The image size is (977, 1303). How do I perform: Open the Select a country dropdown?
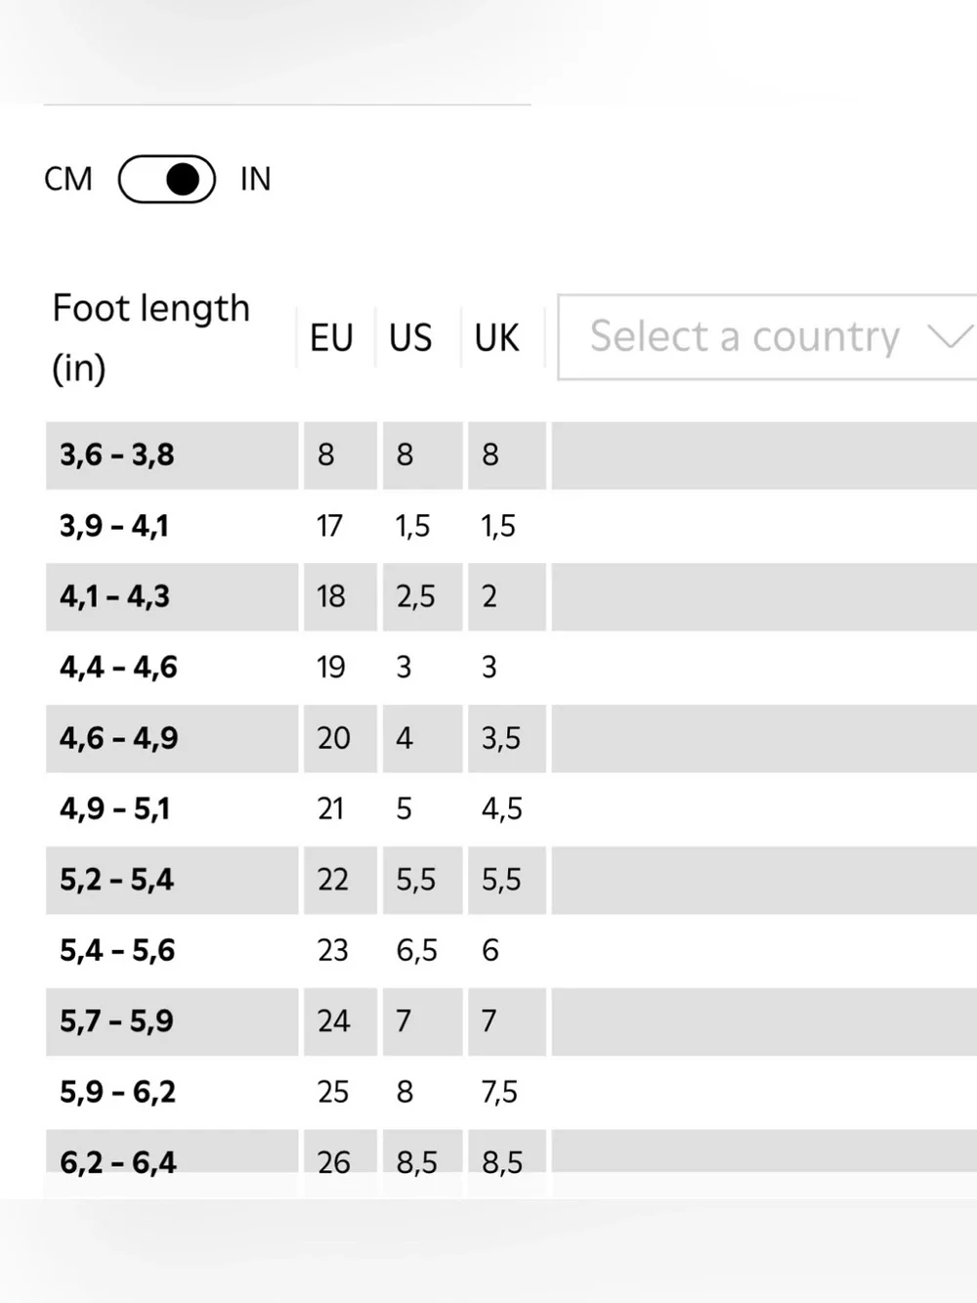[767, 337]
